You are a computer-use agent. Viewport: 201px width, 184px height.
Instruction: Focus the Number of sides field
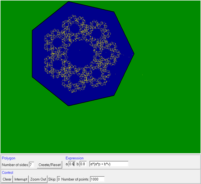32,165
